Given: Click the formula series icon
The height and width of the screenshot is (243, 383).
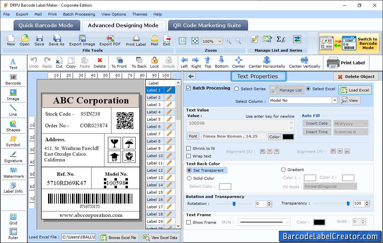Looking at the screenshot, I should point(281,39).
